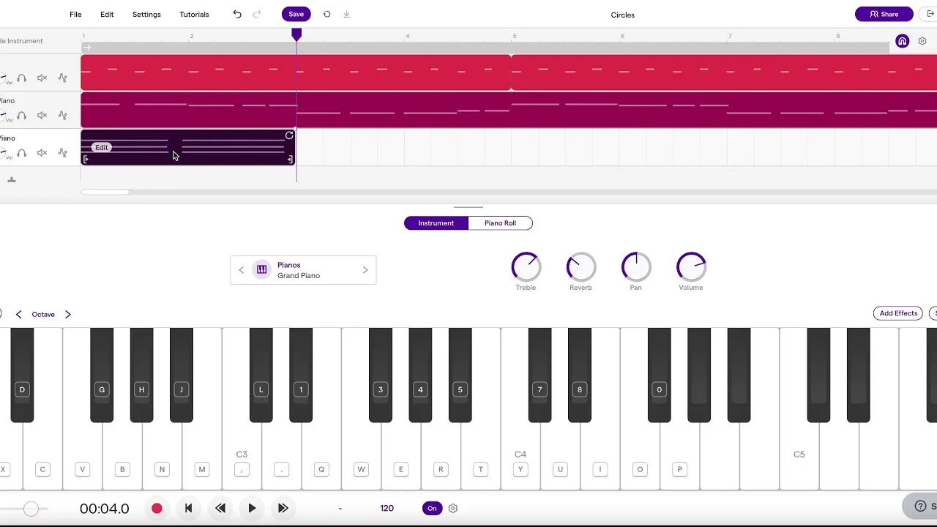Click the project title Circles

pyautogui.click(x=622, y=15)
